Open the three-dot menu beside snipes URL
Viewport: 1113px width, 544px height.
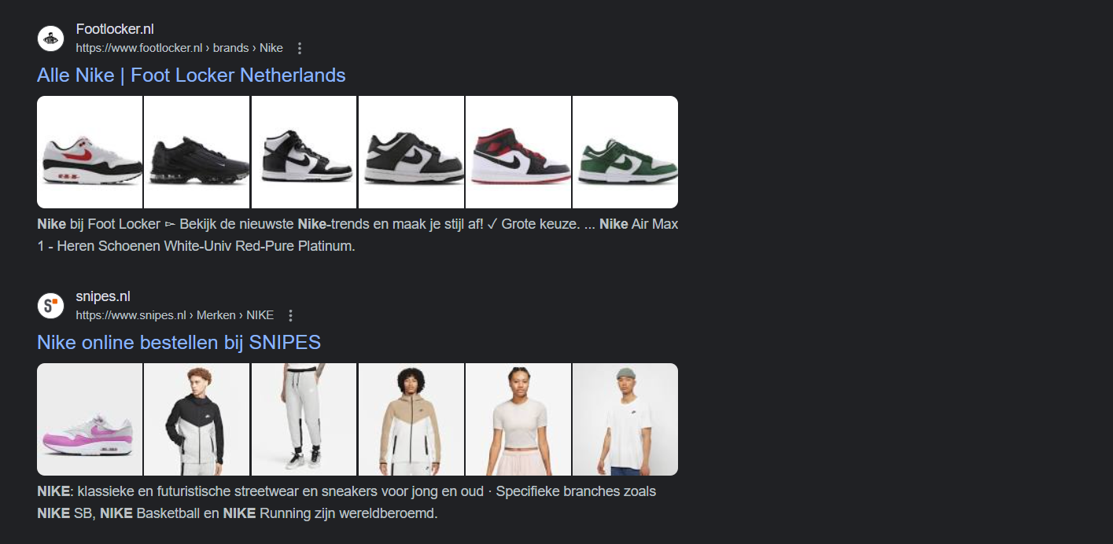[x=290, y=315]
